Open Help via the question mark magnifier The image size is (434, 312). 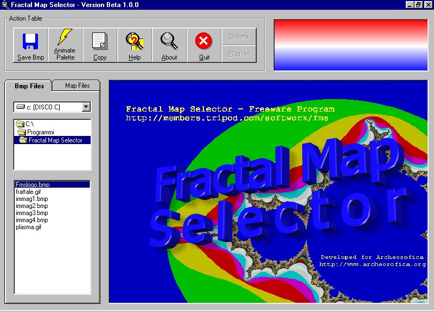coord(135,45)
